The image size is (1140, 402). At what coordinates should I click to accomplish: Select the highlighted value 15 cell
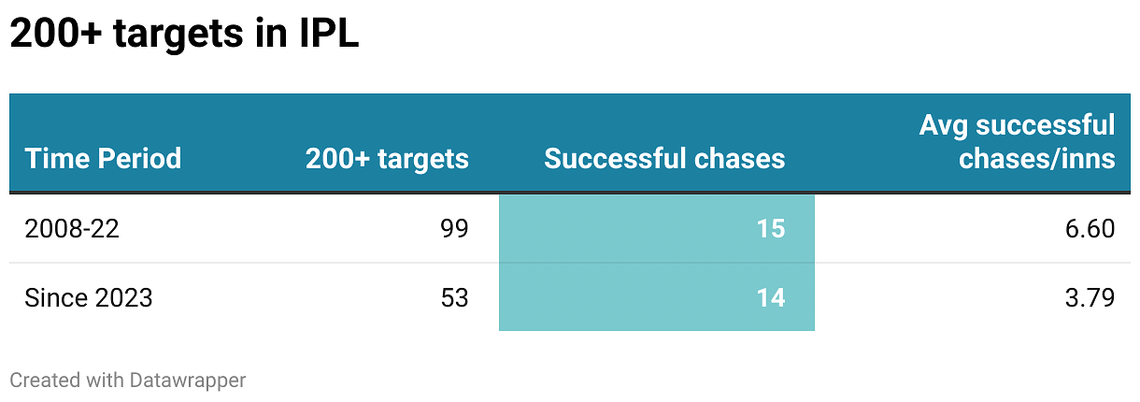[770, 229]
